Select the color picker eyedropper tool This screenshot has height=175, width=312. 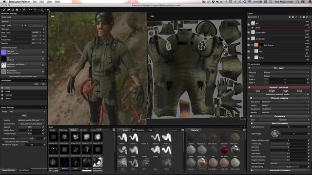24,10
